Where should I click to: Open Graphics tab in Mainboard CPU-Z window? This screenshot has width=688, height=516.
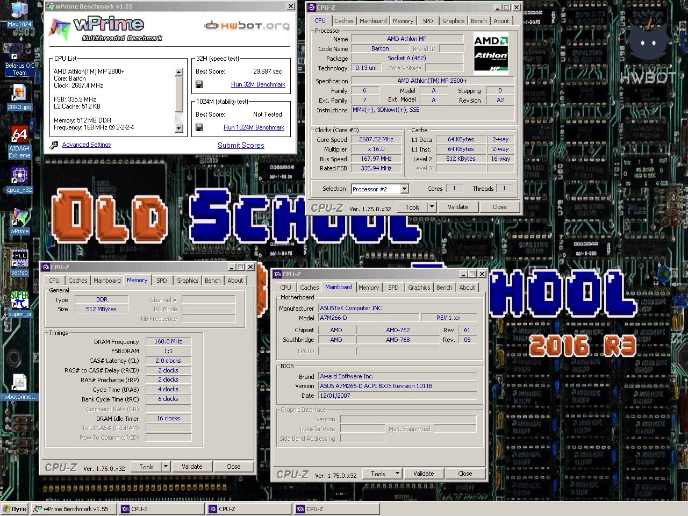[x=419, y=288]
